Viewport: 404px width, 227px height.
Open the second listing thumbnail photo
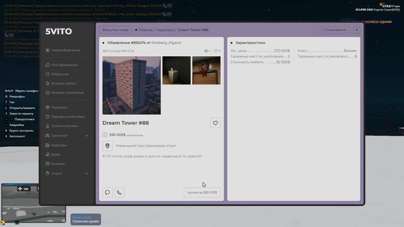[x=177, y=70]
